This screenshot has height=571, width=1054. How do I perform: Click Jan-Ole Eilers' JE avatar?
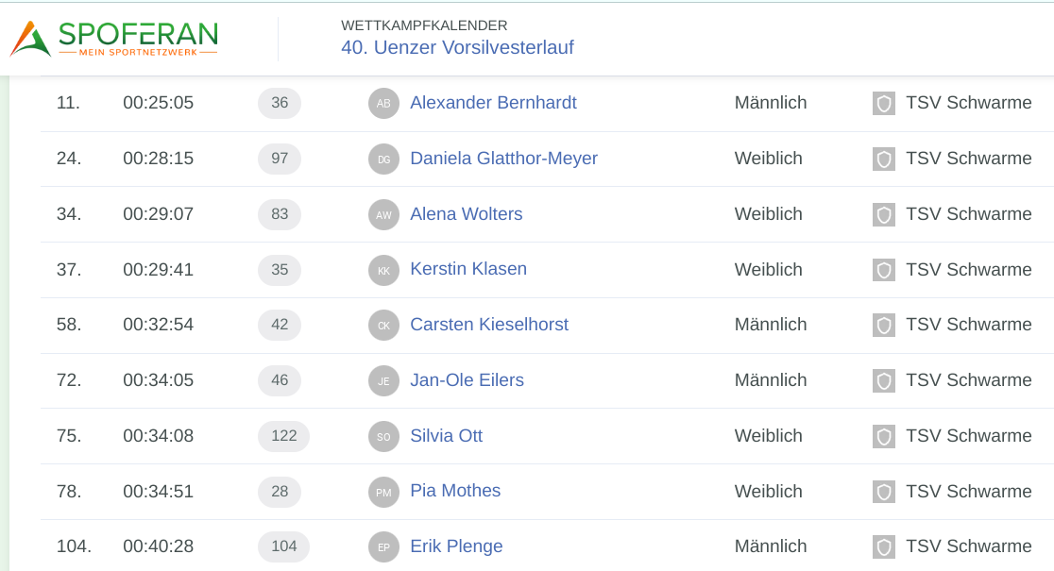point(383,381)
